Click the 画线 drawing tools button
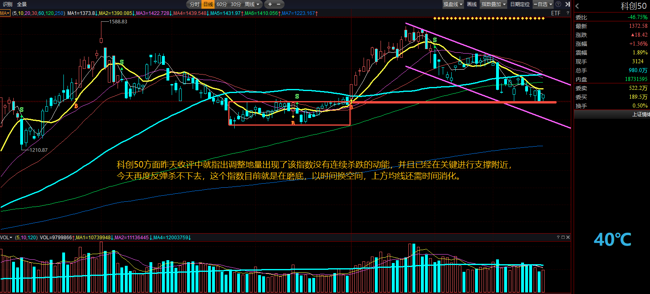The image size is (650, 294). [472, 4]
